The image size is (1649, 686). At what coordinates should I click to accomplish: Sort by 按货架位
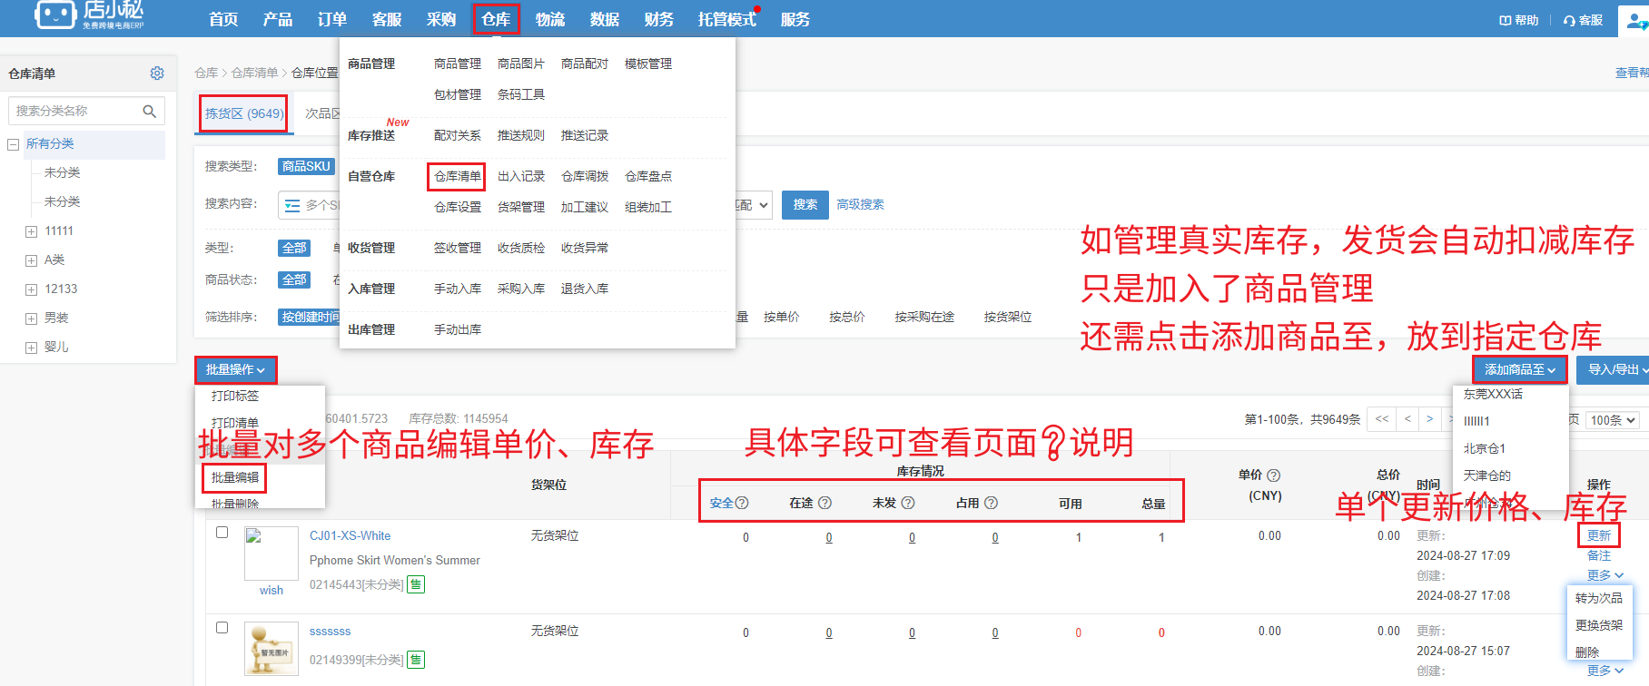click(1008, 318)
